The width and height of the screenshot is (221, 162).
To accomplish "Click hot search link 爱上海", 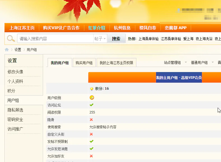I will (x=188, y=39).
